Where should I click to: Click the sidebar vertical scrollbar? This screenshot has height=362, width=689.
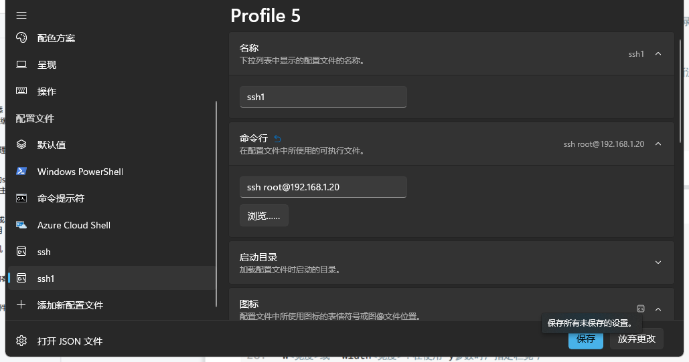coord(216,204)
